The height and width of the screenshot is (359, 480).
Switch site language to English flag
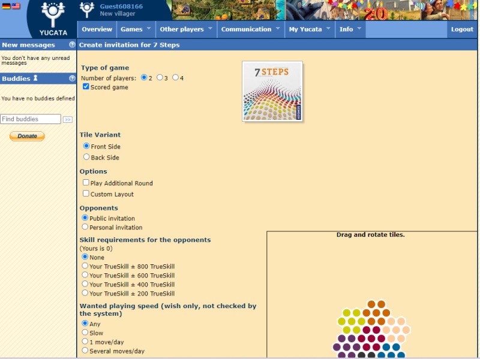[x=16, y=6]
